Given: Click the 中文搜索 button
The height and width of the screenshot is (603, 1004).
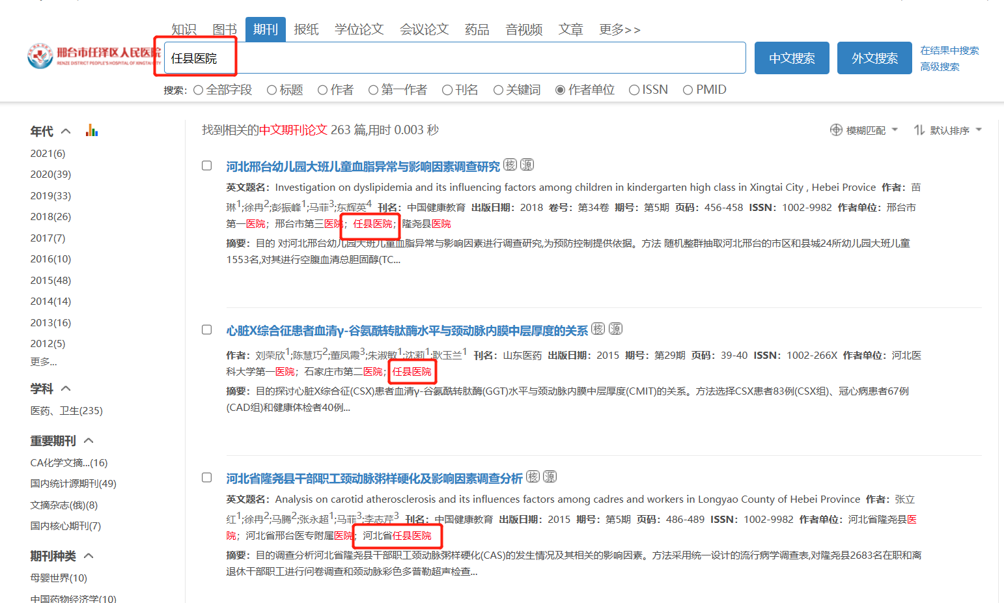Looking at the screenshot, I should point(792,58).
